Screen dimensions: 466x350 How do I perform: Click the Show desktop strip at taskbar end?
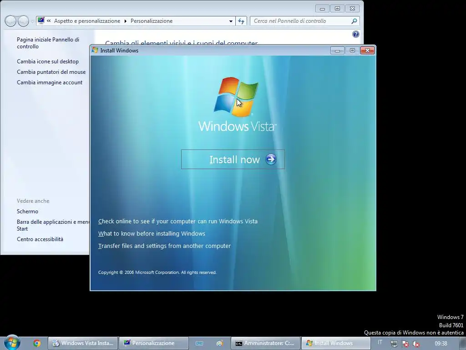462,343
